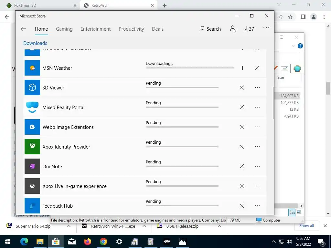Click the browser back arrow
The image size is (331, 248).
[x=7, y=17]
